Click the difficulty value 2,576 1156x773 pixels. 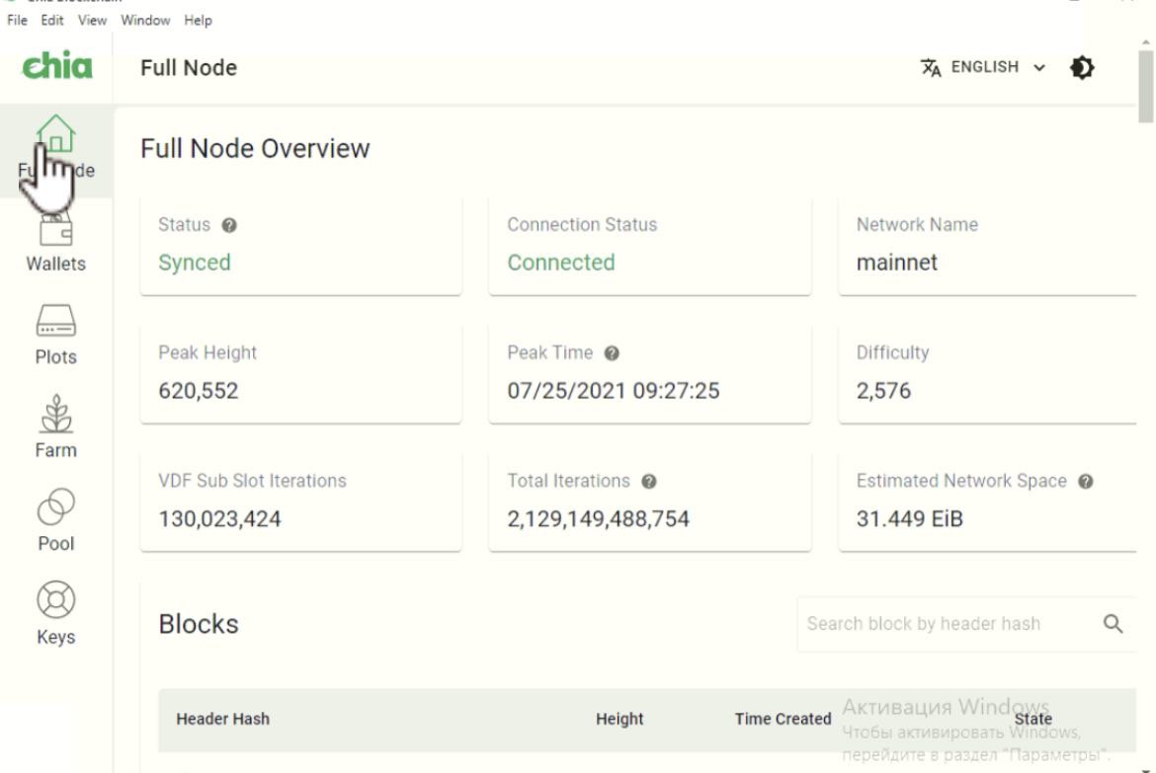click(x=883, y=391)
